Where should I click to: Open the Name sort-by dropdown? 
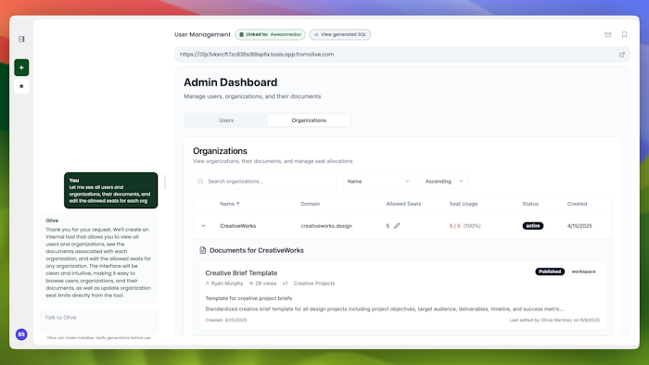pyautogui.click(x=378, y=181)
